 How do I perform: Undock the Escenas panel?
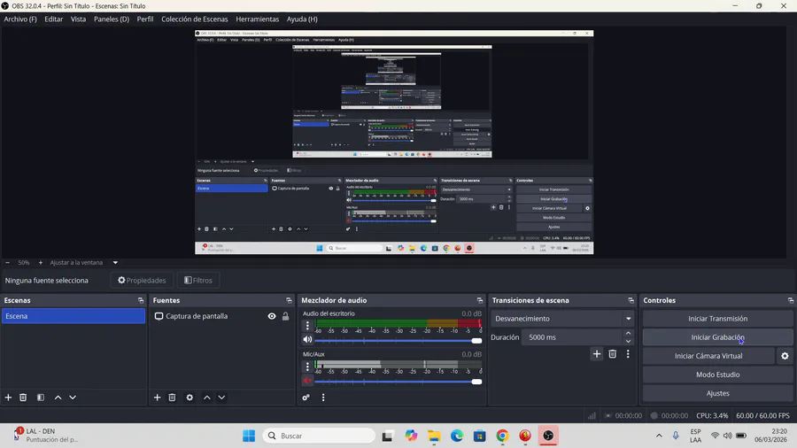141,300
